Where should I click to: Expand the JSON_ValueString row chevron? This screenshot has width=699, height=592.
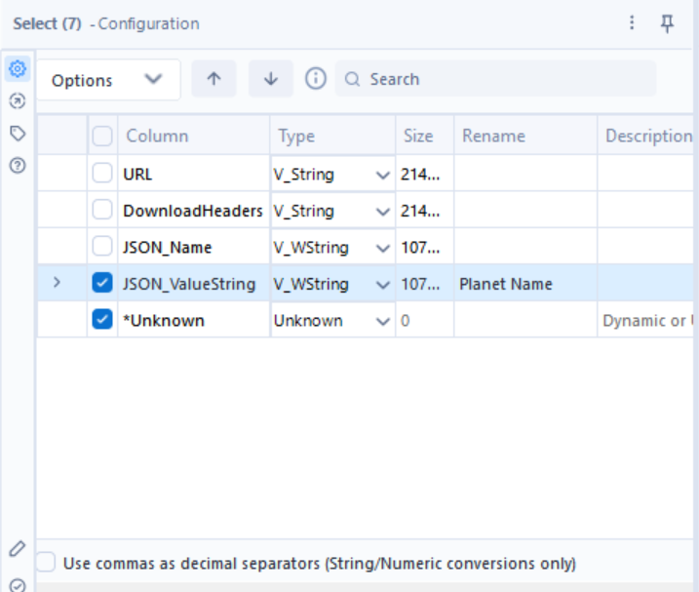[57, 283]
